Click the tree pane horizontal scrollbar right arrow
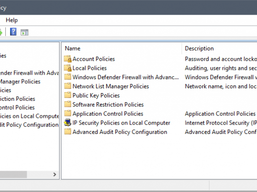The image size is (257, 192). tap(55, 175)
